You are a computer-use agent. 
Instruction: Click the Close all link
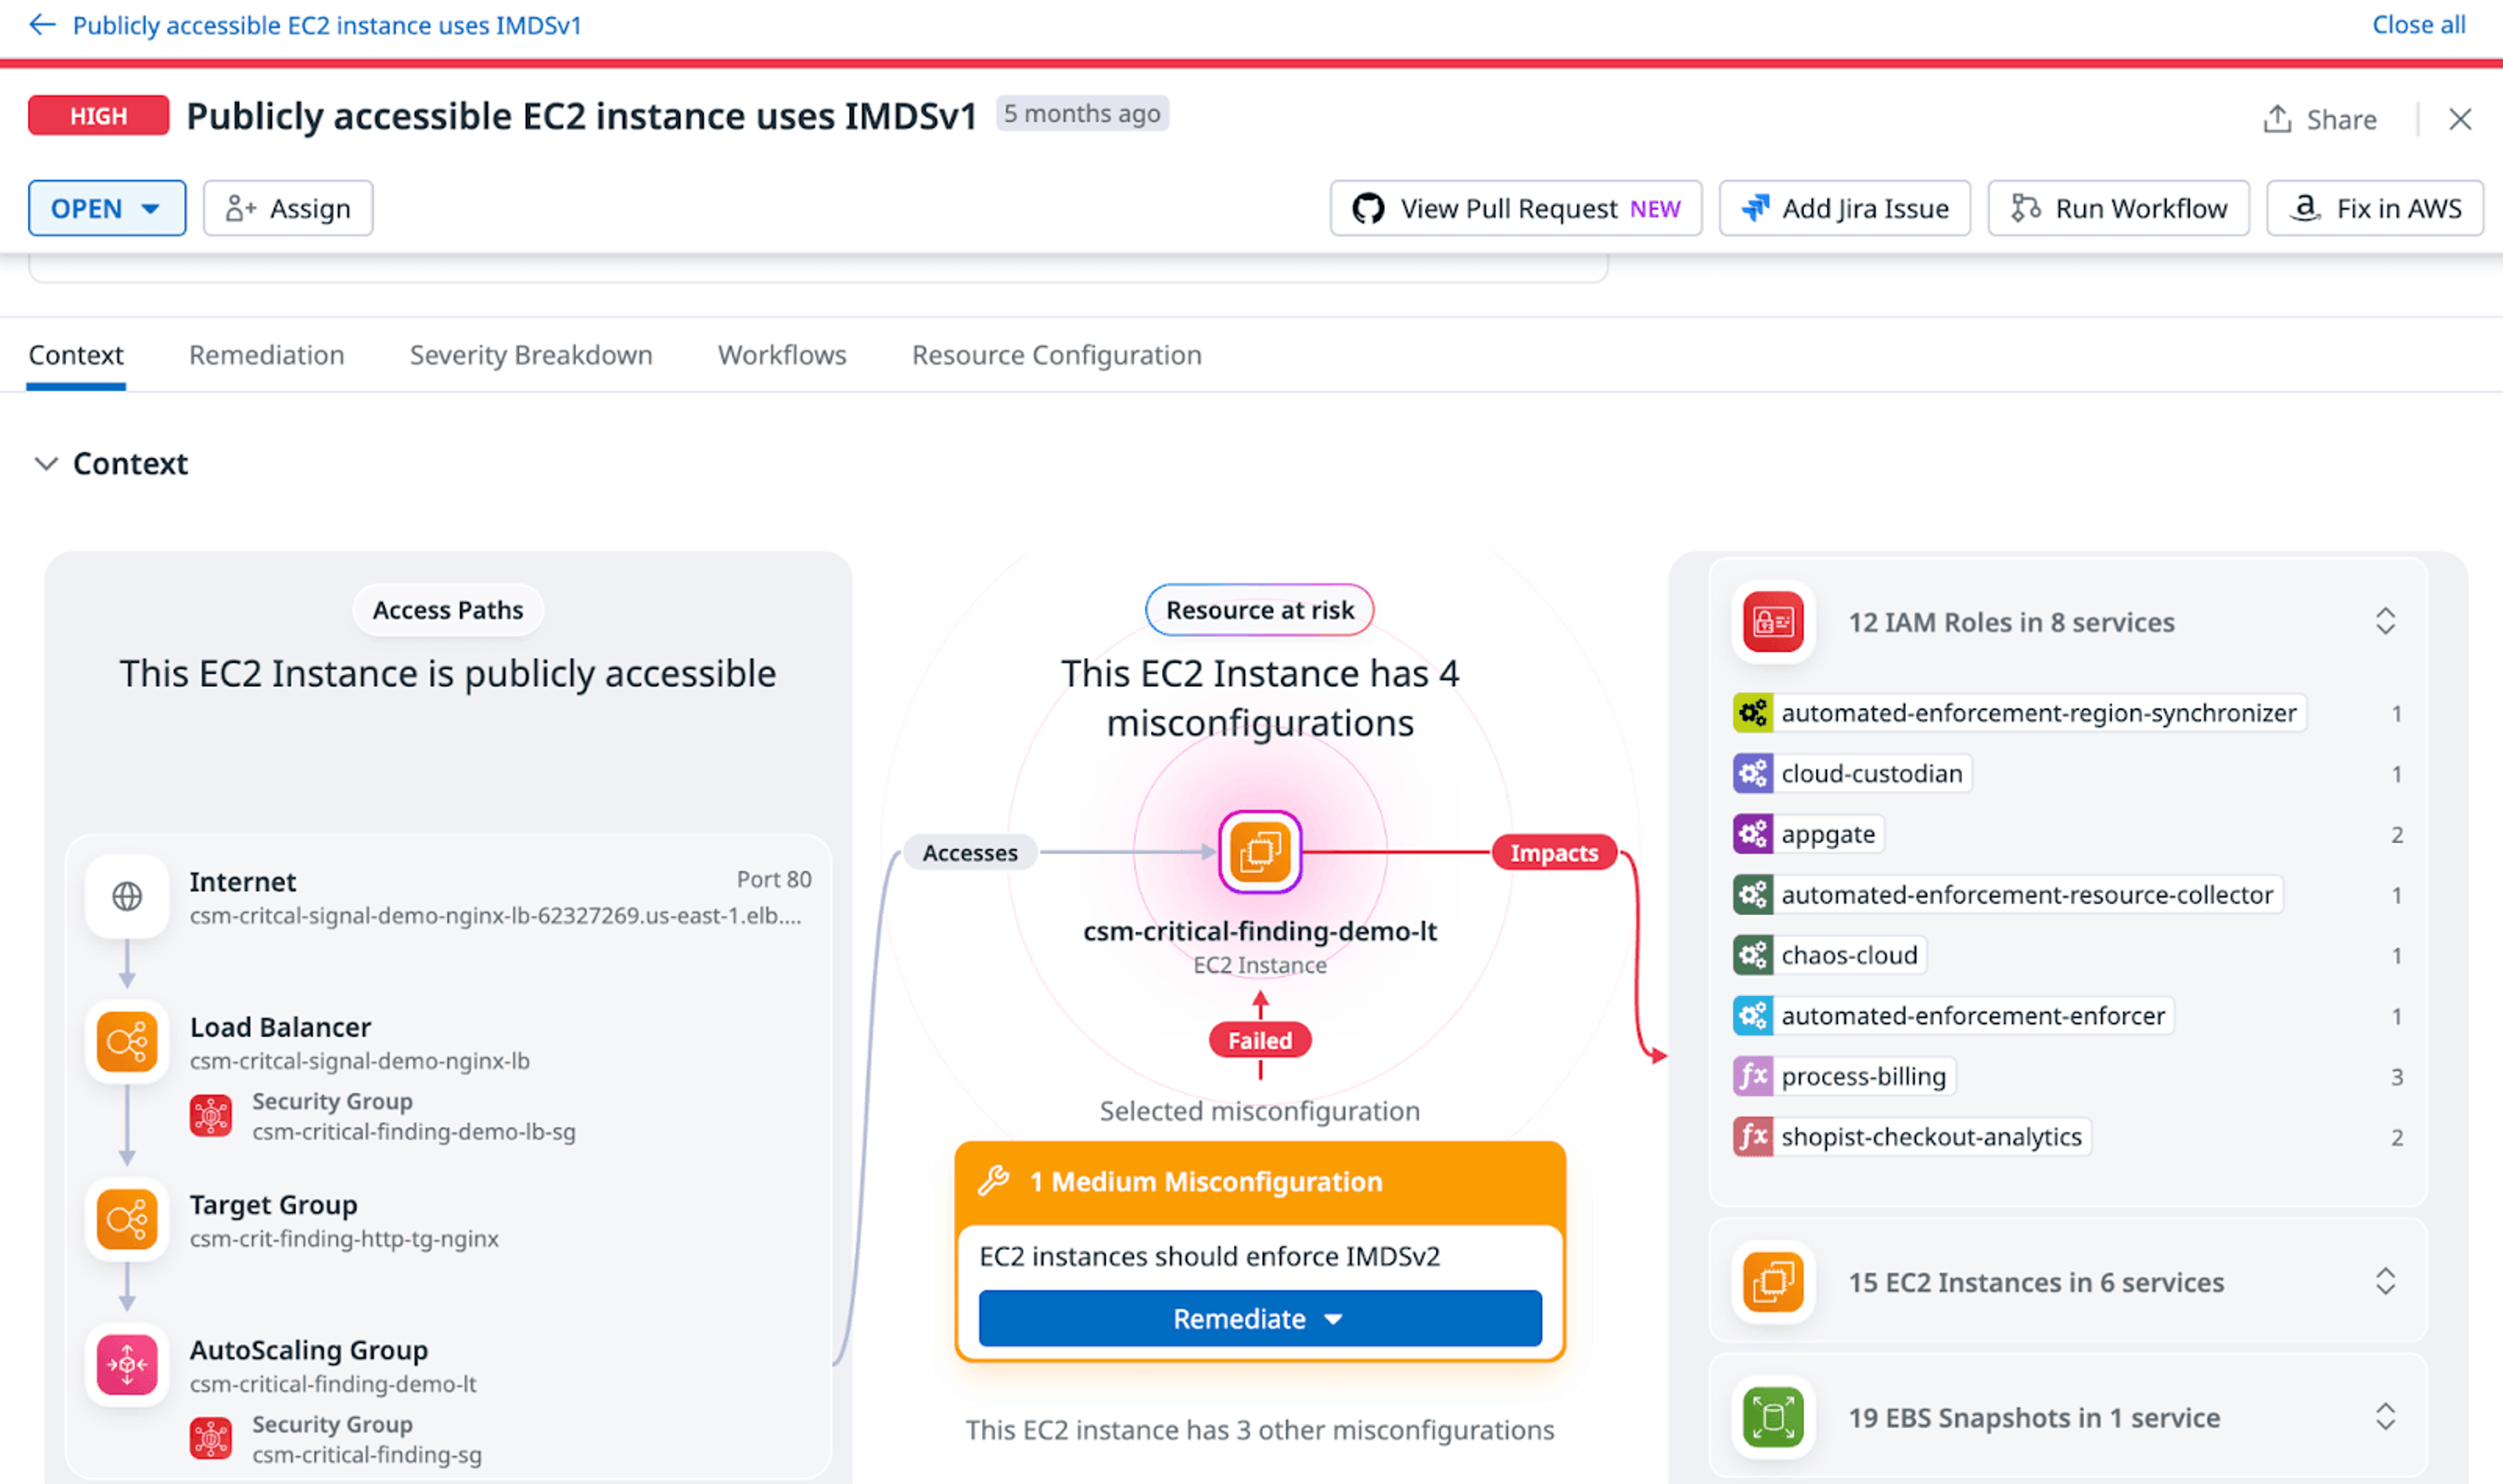point(2418,25)
